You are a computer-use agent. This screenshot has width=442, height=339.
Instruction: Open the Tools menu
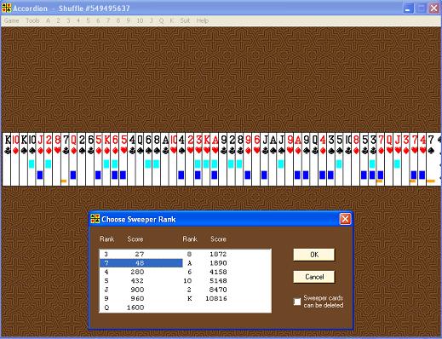[32, 20]
